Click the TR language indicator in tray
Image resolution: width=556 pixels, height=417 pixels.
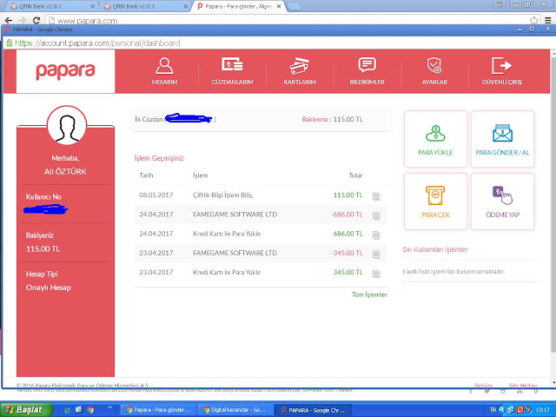(x=493, y=410)
